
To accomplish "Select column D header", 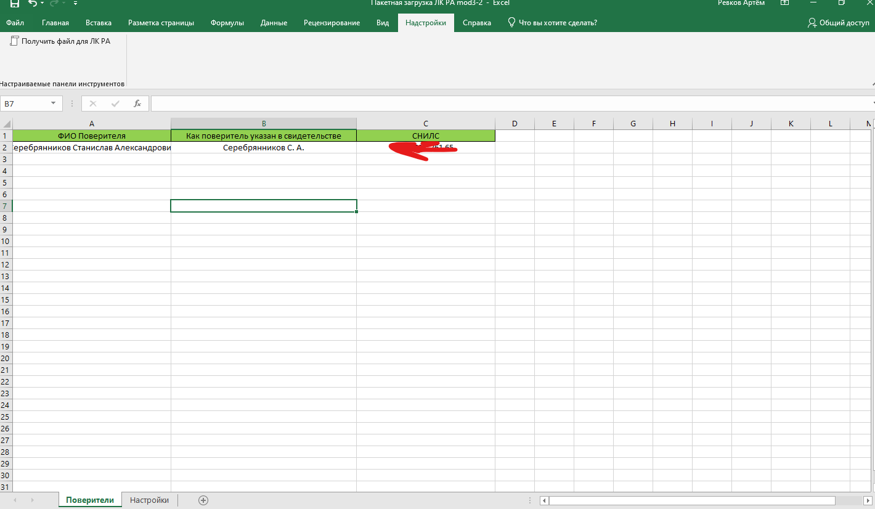I will coord(515,124).
